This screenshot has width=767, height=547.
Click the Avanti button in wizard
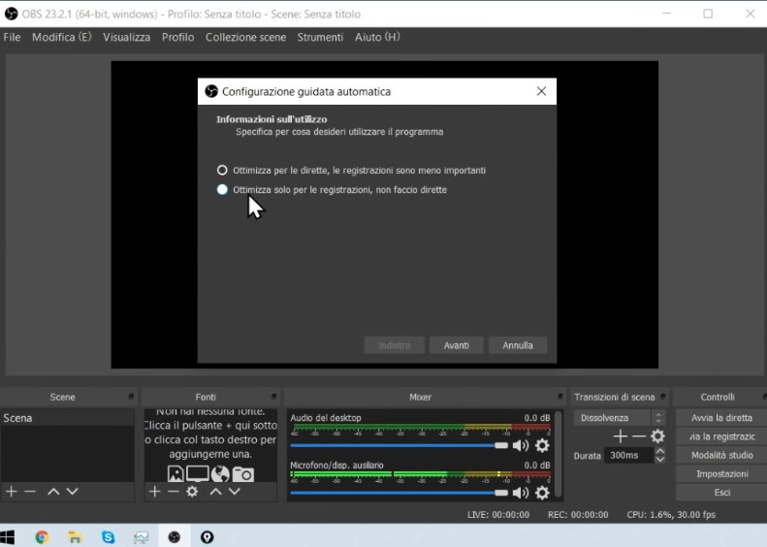[x=456, y=345]
